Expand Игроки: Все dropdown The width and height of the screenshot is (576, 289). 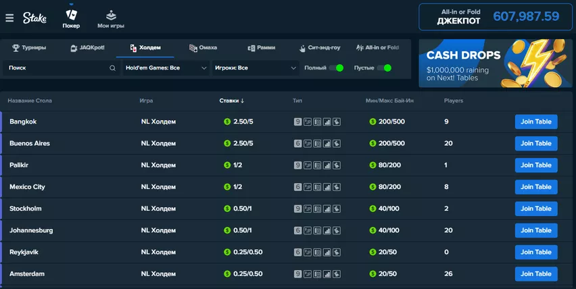(256, 68)
